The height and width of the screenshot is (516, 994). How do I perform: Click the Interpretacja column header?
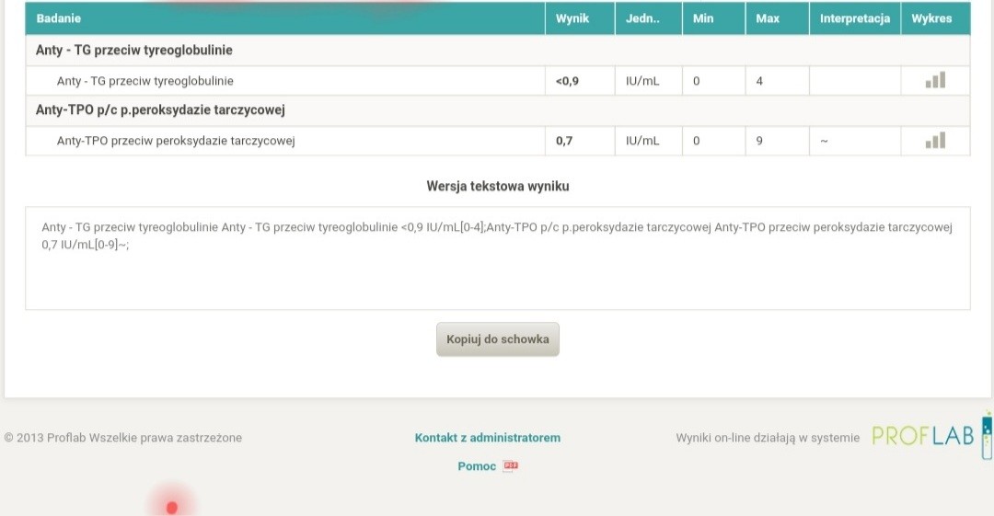point(855,18)
